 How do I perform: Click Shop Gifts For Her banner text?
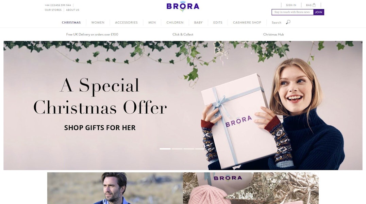tap(100, 128)
